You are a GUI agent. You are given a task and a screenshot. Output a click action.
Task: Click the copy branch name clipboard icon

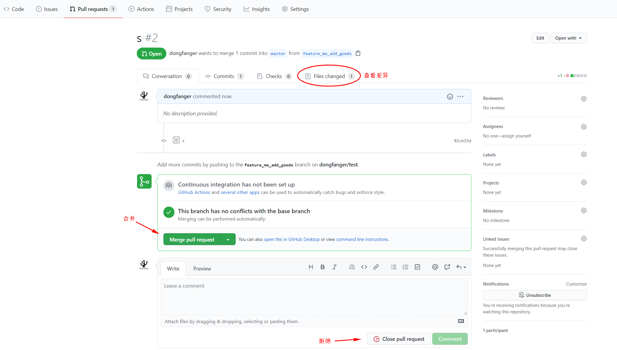point(358,53)
